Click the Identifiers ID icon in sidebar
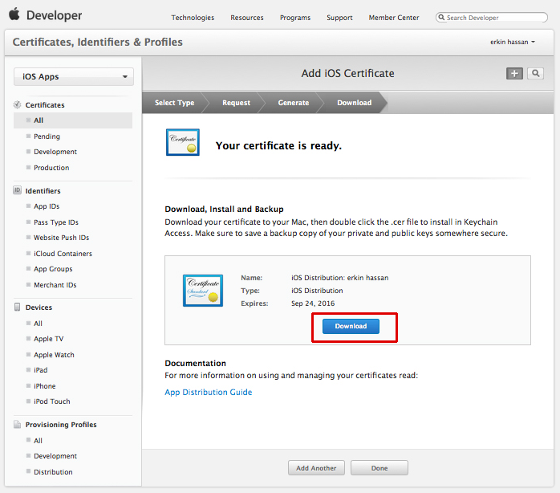Image resolution: width=560 pixels, height=493 pixels. pos(17,190)
